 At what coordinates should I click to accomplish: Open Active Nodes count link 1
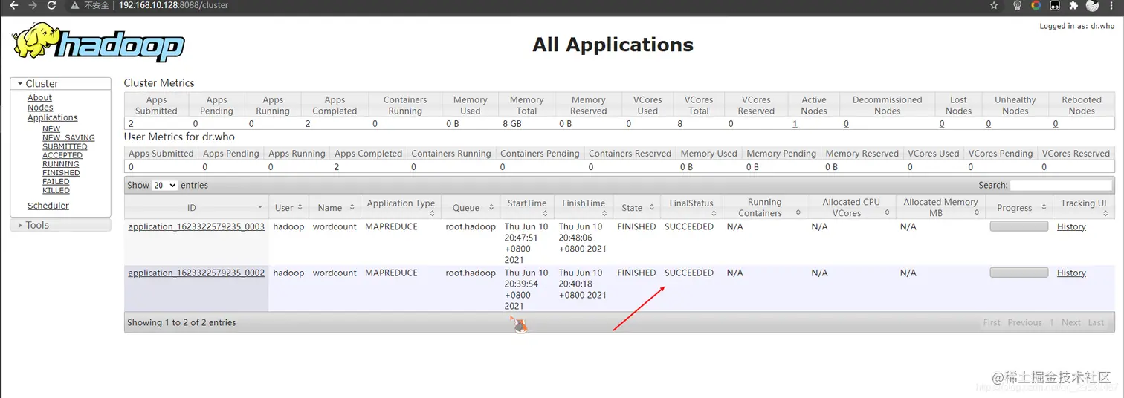795,124
